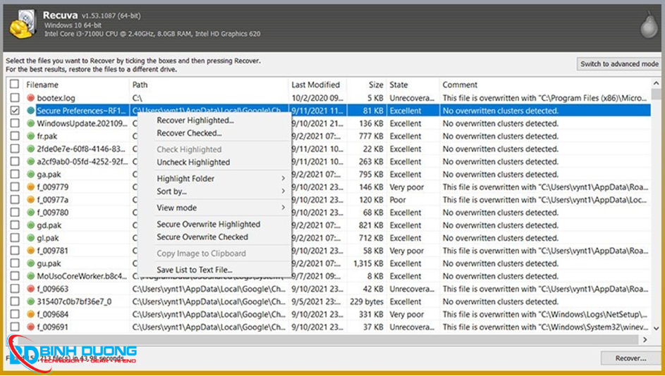Click the green status dot beside fr.pak
The width and height of the screenshot is (665, 376).
point(30,136)
